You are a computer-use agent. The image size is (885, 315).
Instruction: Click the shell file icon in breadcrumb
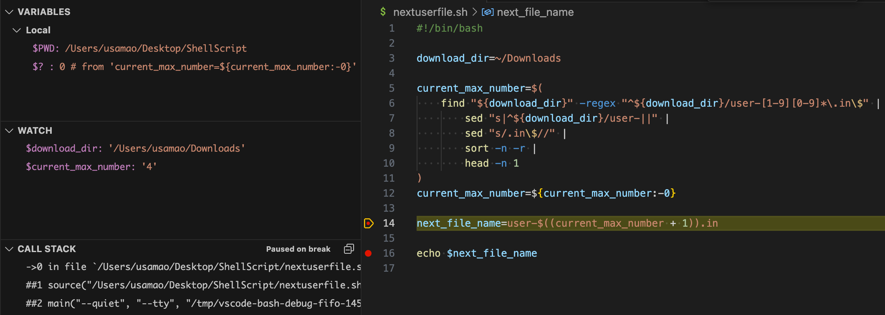pos(383,12)
